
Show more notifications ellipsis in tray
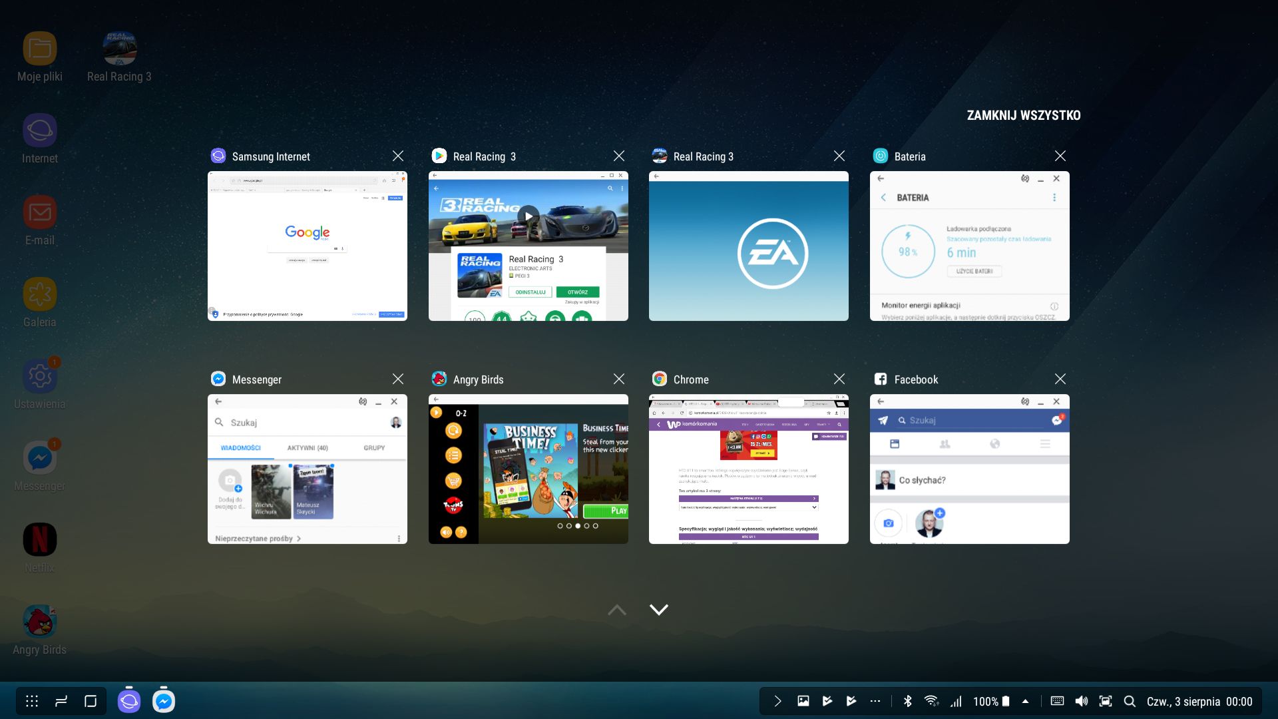875,701
